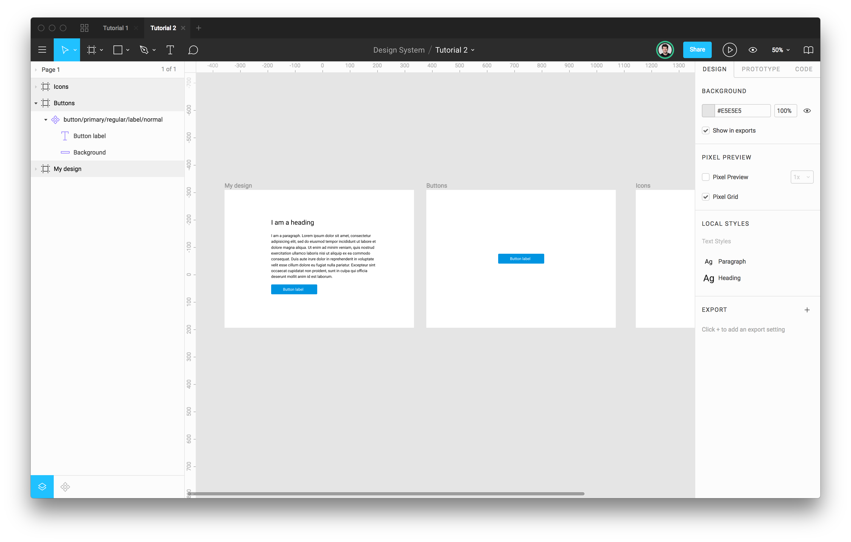The width and height of the screenshot is (851, 542).
Task: Open view settings eye icon in toolbar
Action: tap(752, 50)
